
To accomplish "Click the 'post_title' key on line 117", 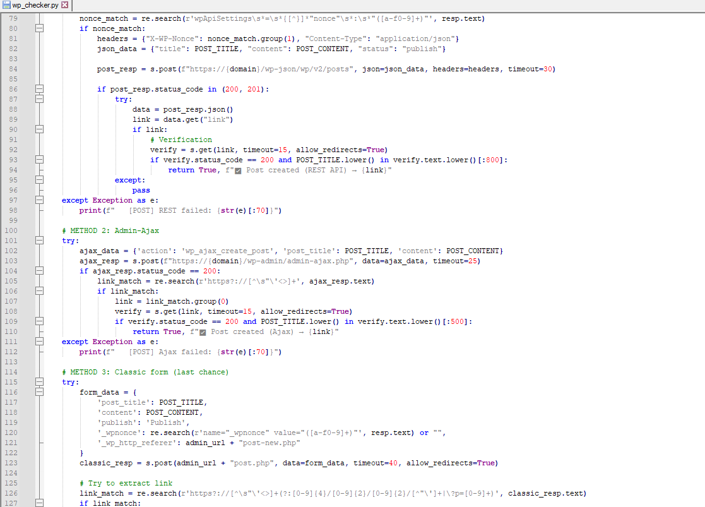I will (x=124, y=402).
